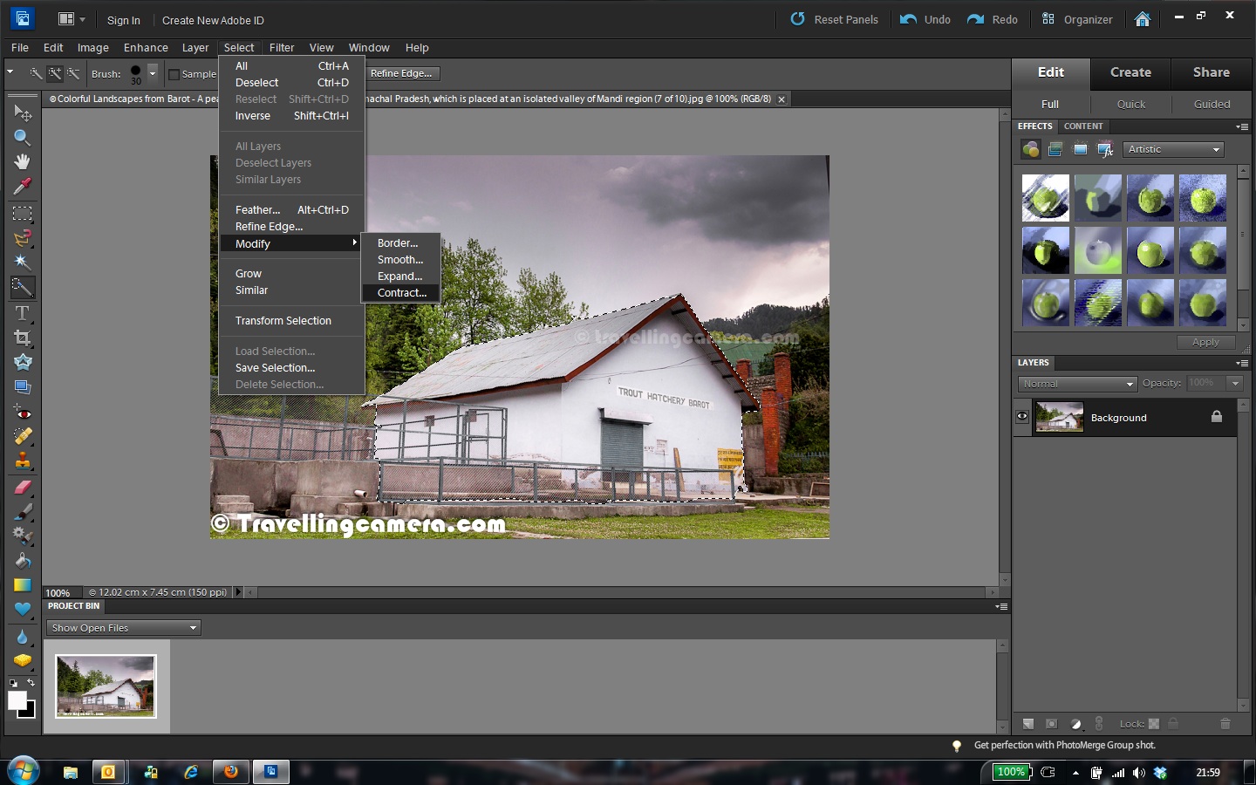Select the Rectangular Marquee tool
This screenshot has width=1256, height=785.
pyautogui.click(x=22, y=213)
